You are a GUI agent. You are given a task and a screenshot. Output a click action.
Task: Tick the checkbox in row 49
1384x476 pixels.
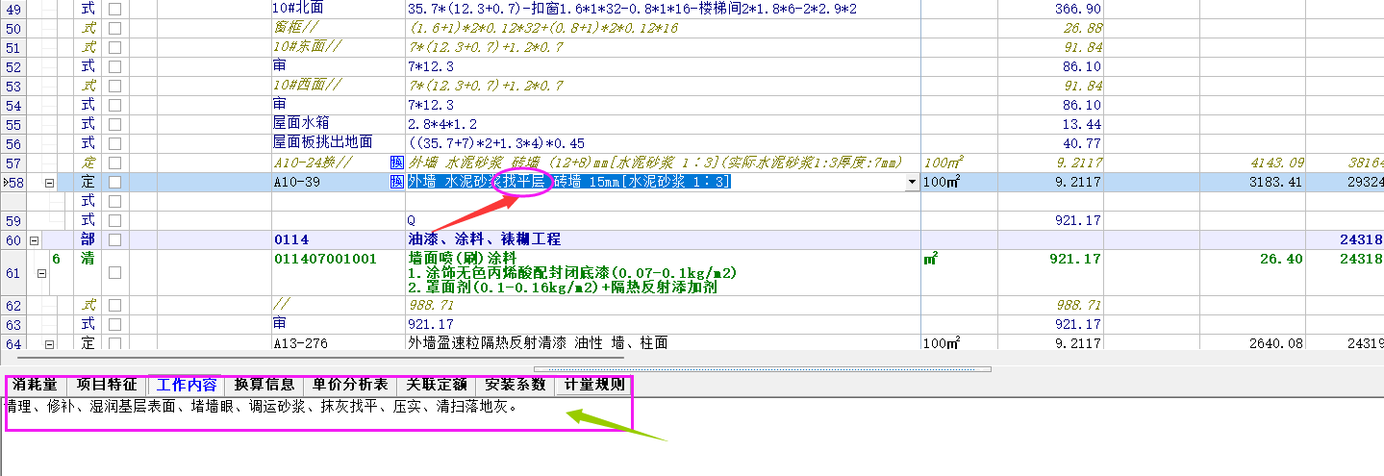click(114, 9)
